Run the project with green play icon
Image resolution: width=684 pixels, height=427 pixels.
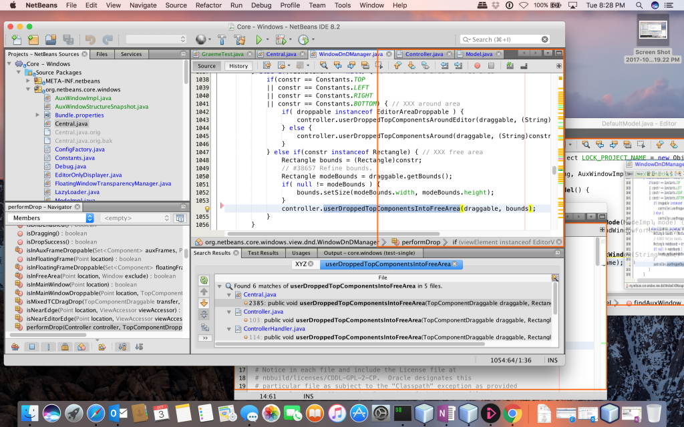click(x=259, y=39)
